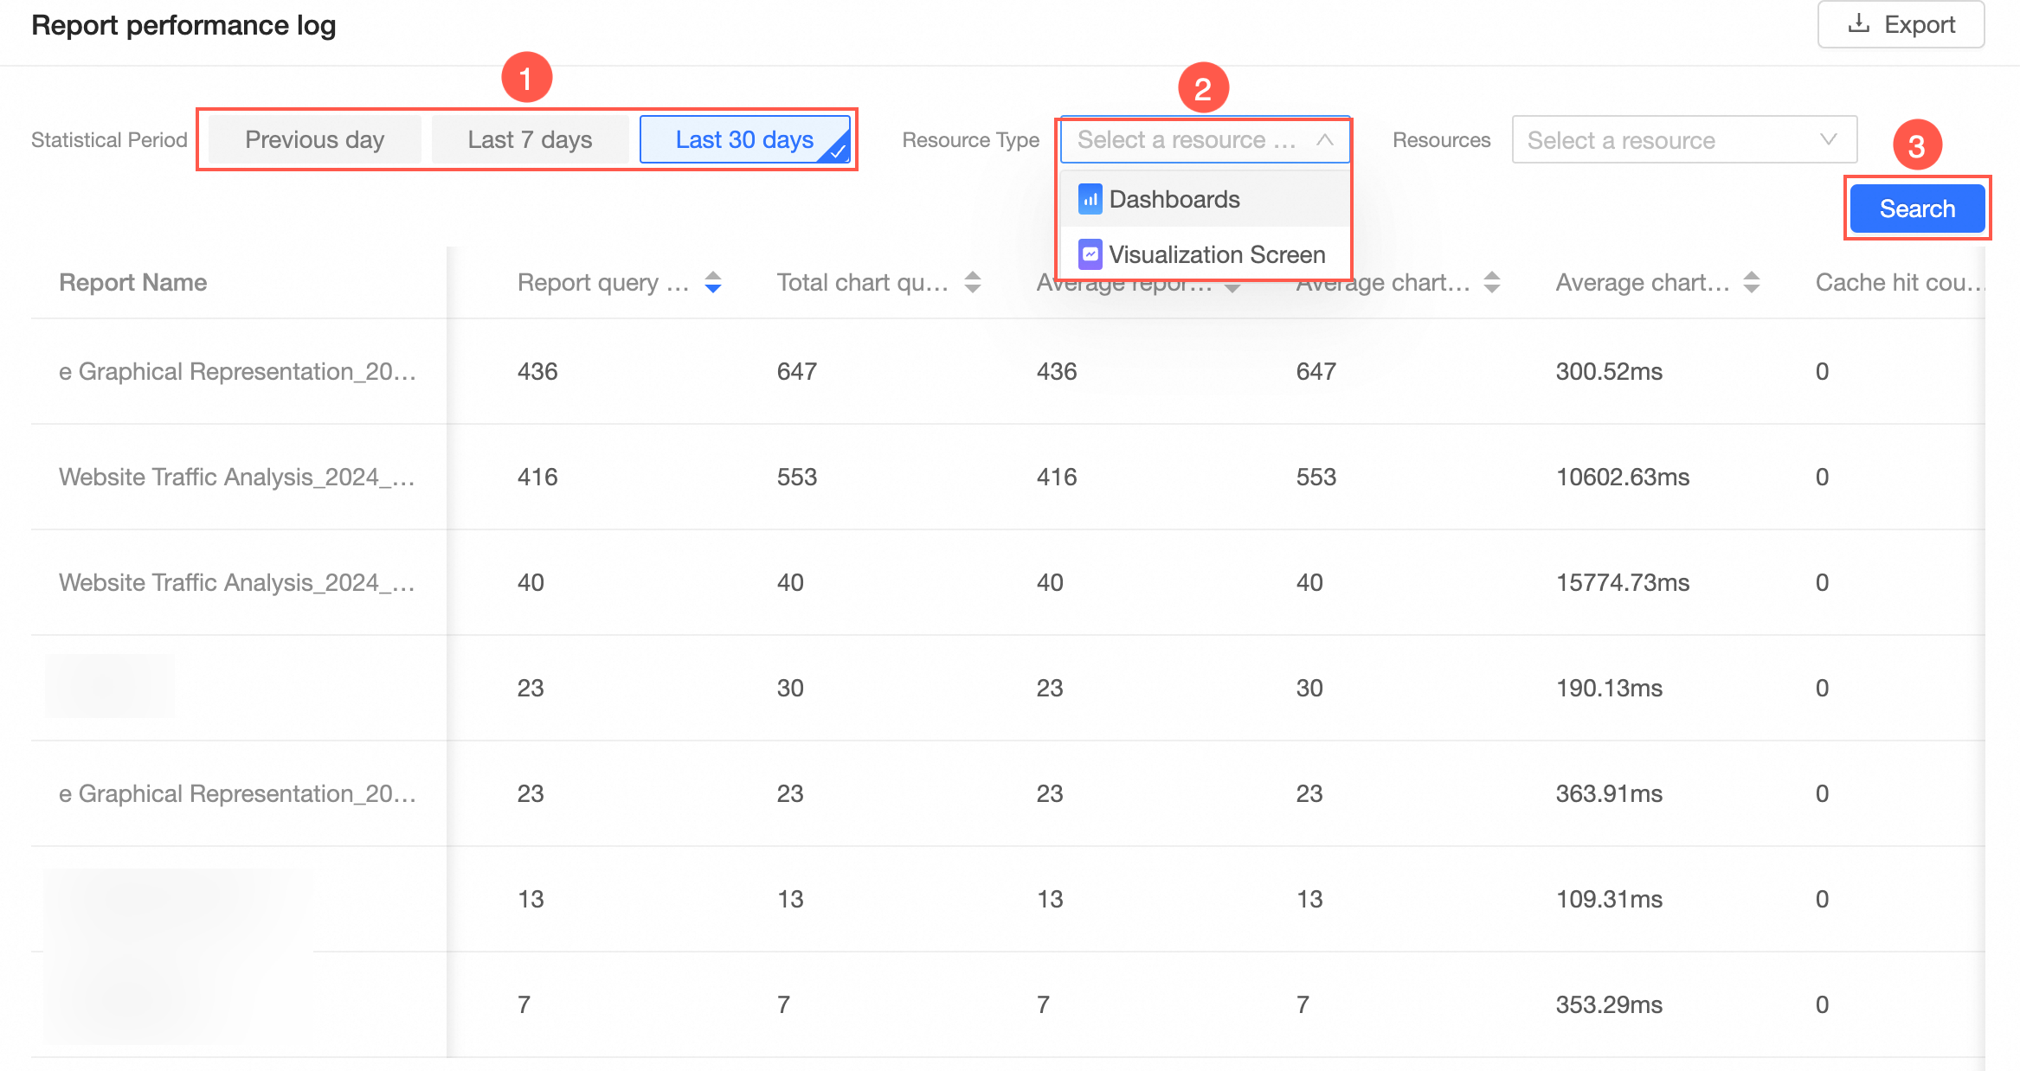The height and width of the screenshot is (1071, 2020).
Task: Click the Export button
Action: [1901, 24]
